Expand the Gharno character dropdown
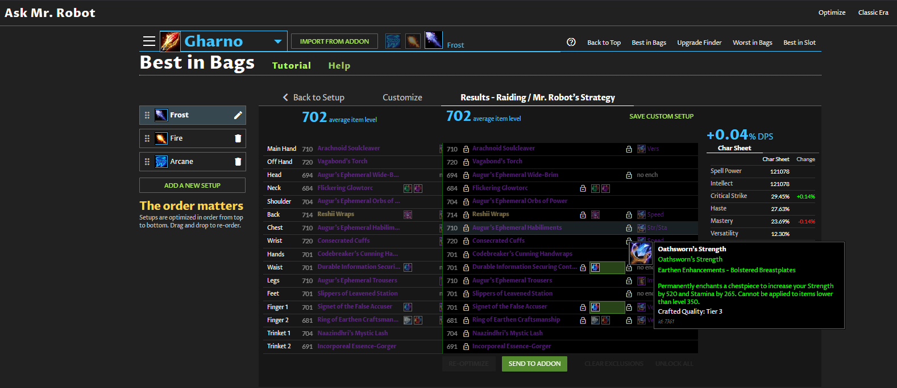 (x=278, y=41)
